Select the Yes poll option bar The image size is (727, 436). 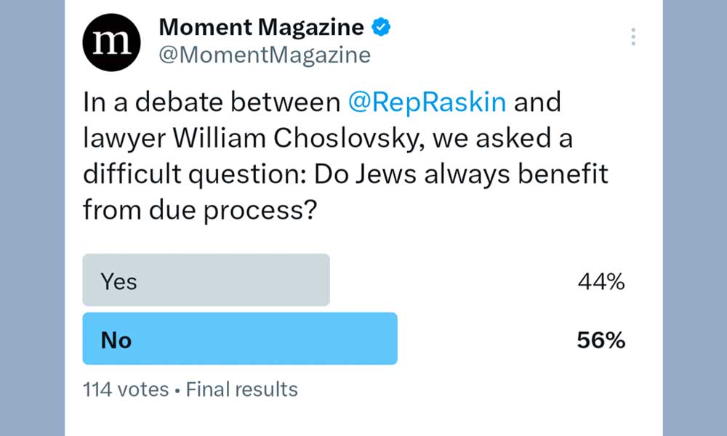pos(206,280)
